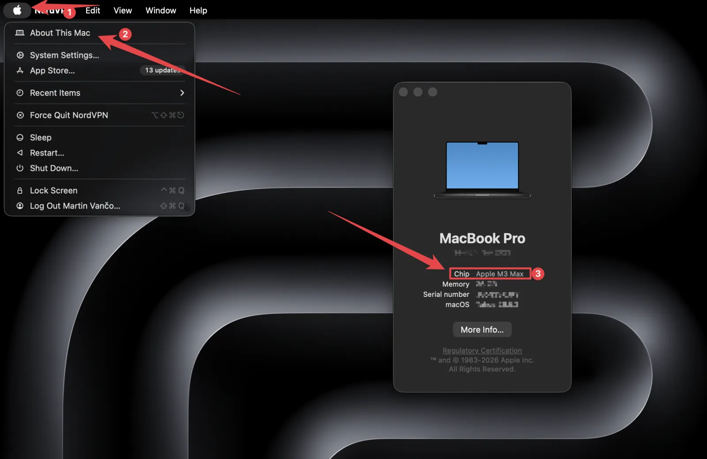The height and width of the screenshot is (459, 707).
Task: Click the macOS label
Action: (x=457, y=304)
